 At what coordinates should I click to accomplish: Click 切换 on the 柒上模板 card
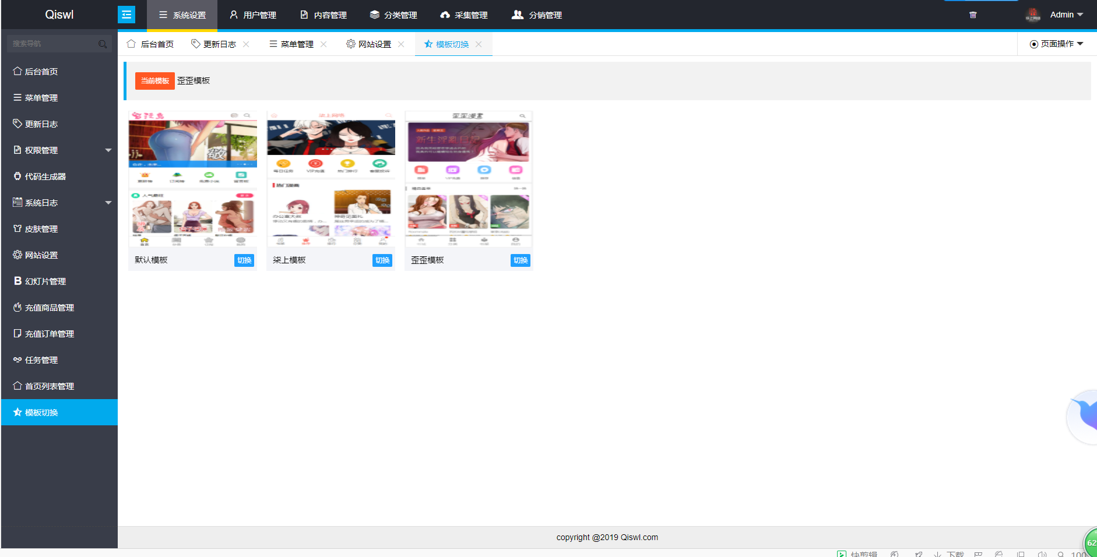click(x=382, y=260)
